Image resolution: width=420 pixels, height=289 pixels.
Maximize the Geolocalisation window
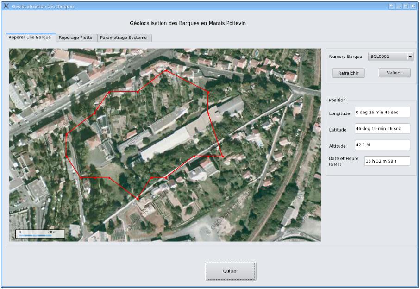406,6
